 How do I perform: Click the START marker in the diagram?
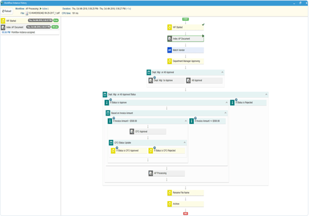[185, 19]
